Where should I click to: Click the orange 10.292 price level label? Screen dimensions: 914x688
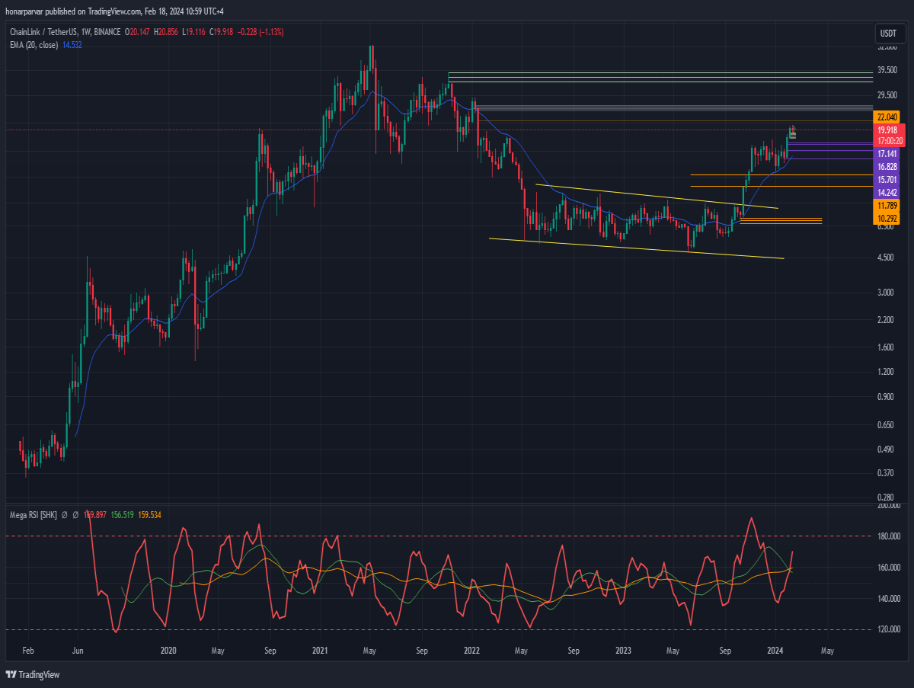[888, 219]
